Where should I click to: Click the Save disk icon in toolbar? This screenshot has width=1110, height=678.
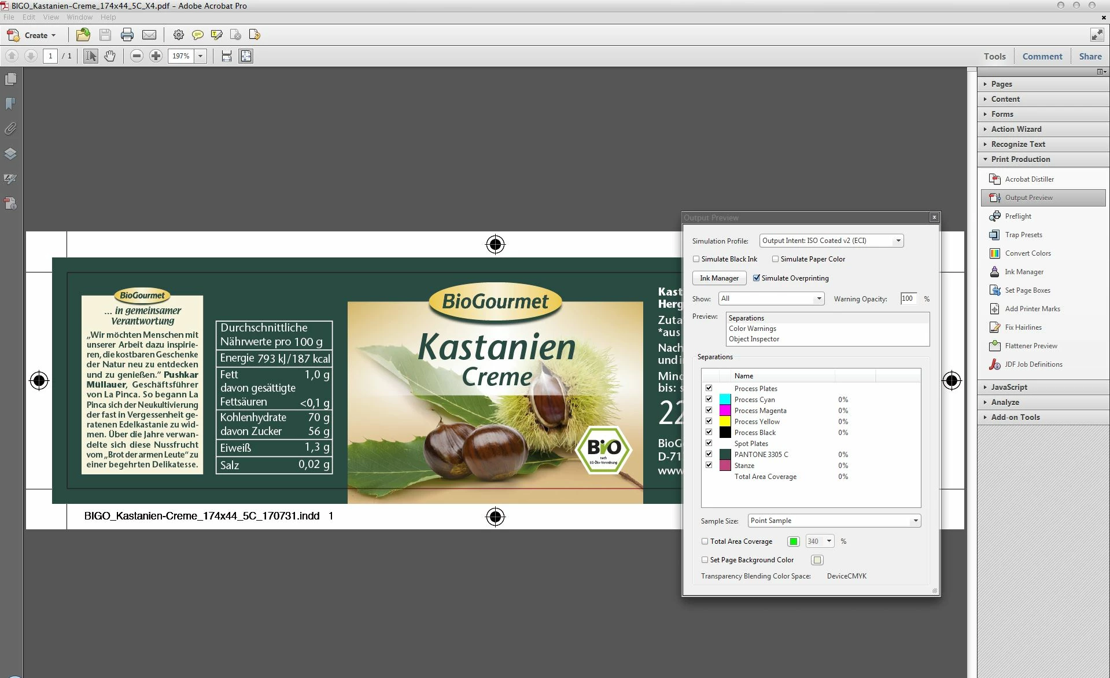(105, 35)
